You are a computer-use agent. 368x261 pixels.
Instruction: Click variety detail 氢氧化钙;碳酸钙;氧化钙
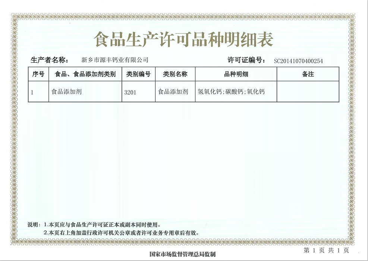[231, 91]
